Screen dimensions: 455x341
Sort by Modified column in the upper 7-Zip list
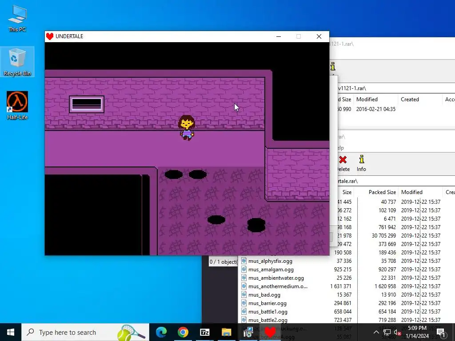pyautogui.click(x=367, y=99)
